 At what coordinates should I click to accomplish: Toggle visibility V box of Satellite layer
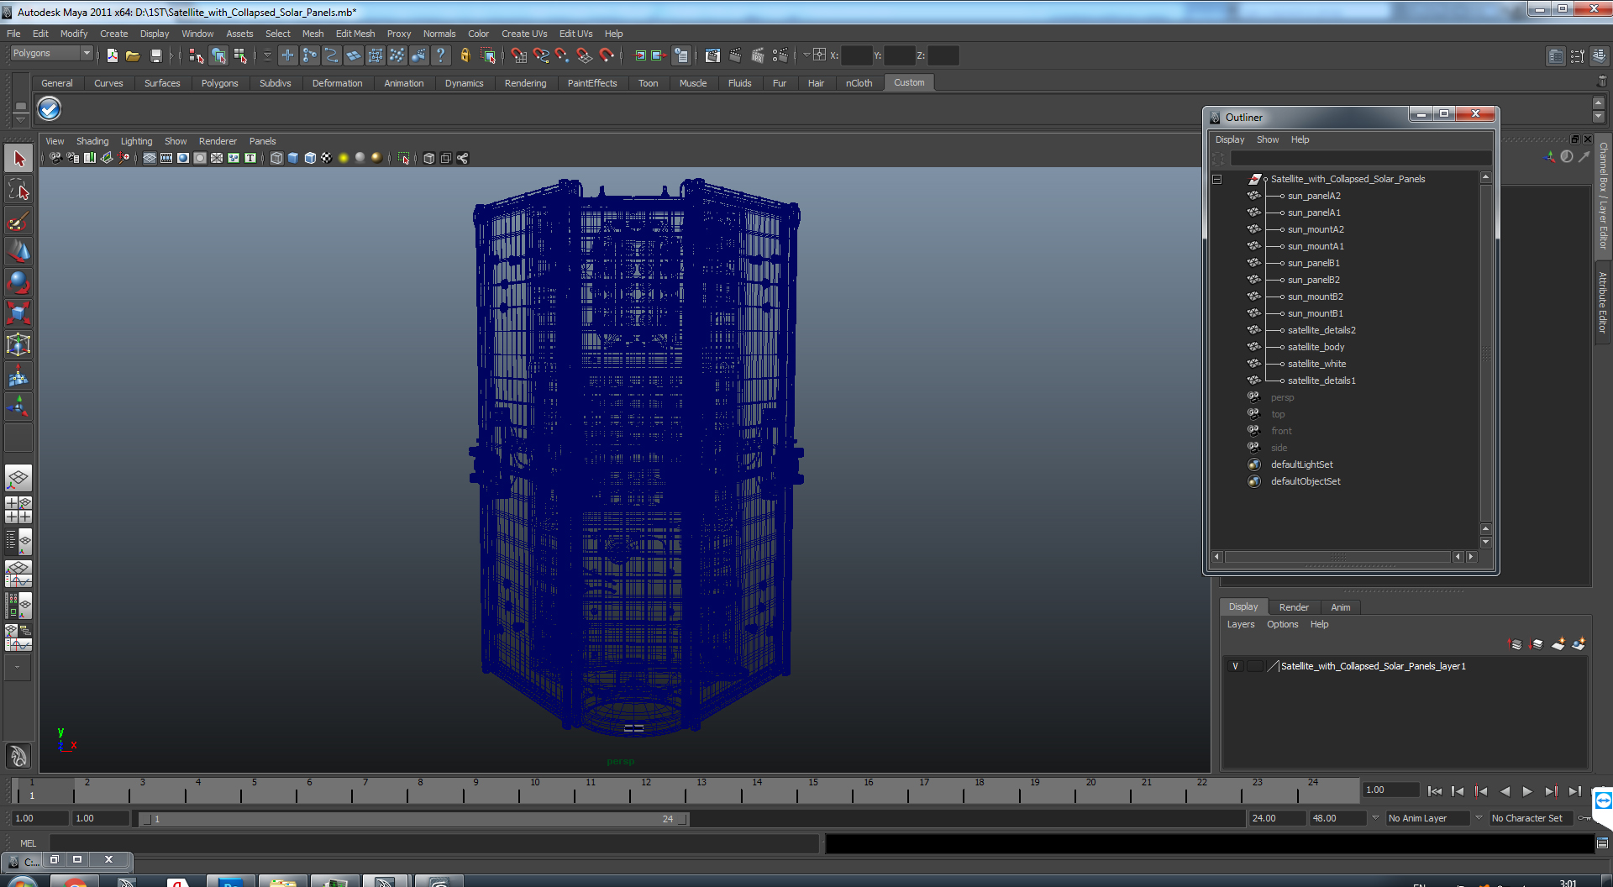[1235, 666]
